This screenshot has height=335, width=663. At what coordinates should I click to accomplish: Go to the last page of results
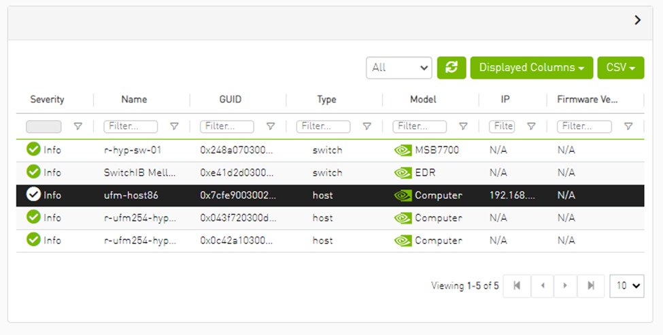(x=590, y=286)
